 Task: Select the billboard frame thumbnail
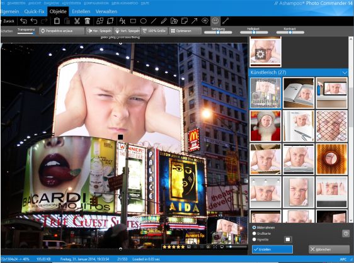266,93
